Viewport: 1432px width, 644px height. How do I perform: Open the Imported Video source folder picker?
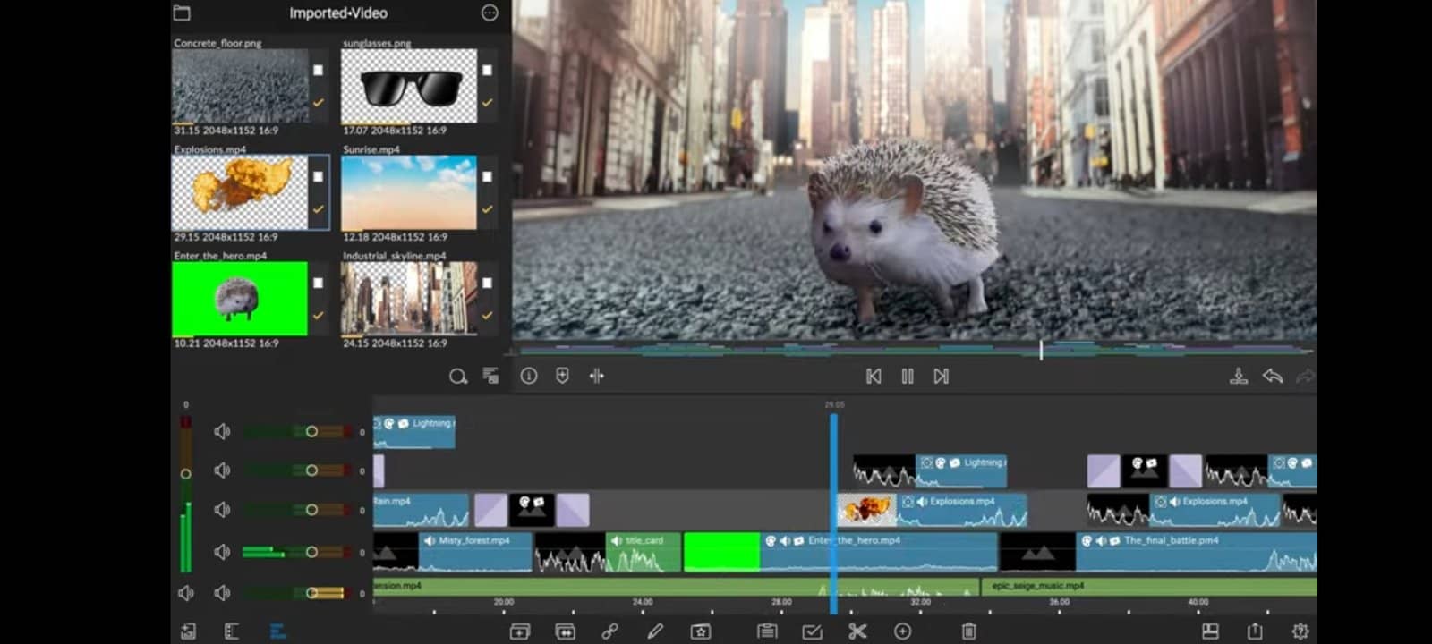(x=182, y=13)
